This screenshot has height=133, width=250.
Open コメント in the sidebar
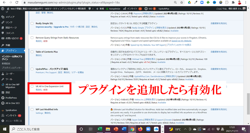10,33
